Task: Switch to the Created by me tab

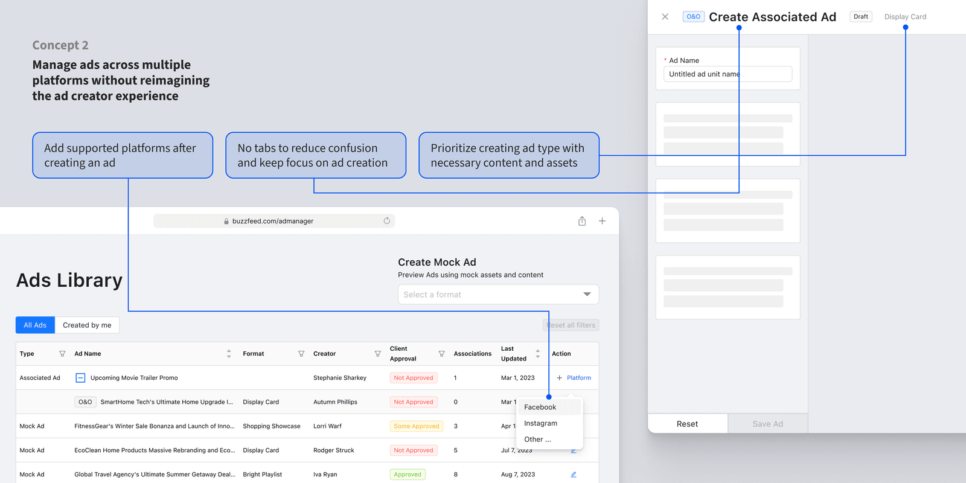Action: pos(87,325)
